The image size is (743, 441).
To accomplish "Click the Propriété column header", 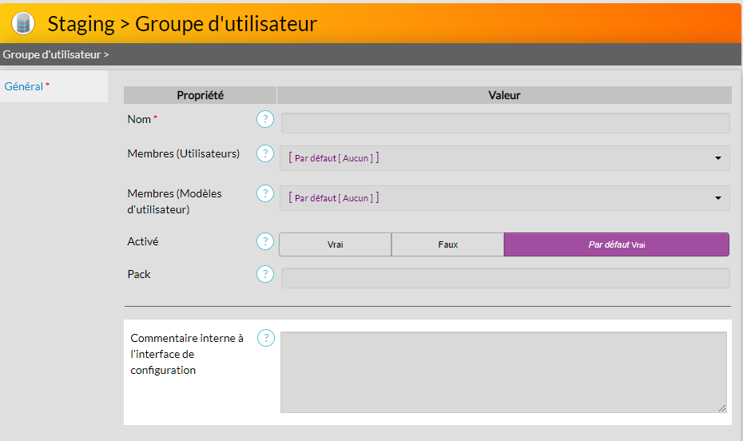I will click(x=200, y=95).
